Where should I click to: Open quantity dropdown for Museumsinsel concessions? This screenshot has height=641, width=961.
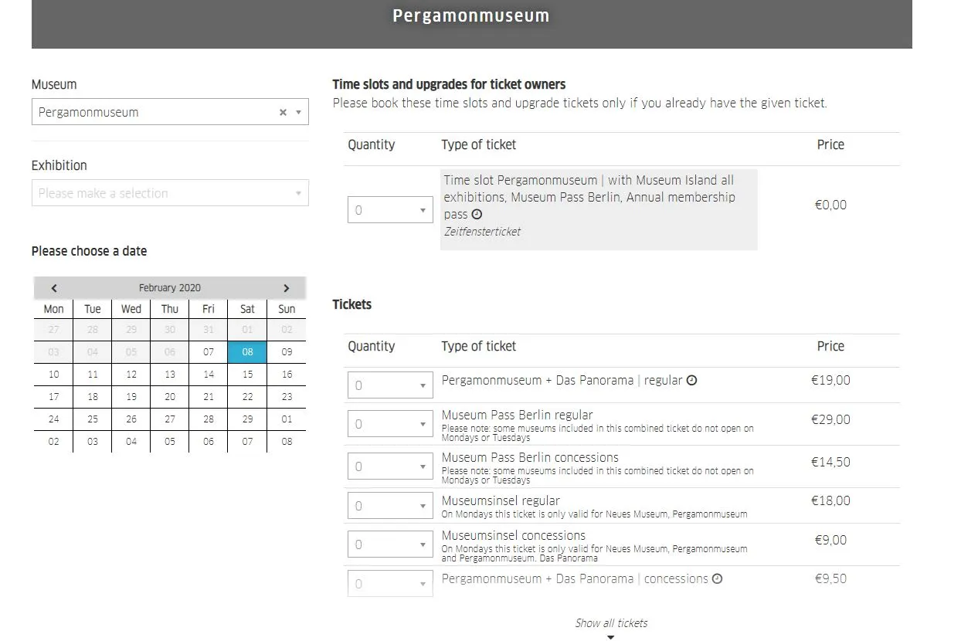(x=390, y=544)
